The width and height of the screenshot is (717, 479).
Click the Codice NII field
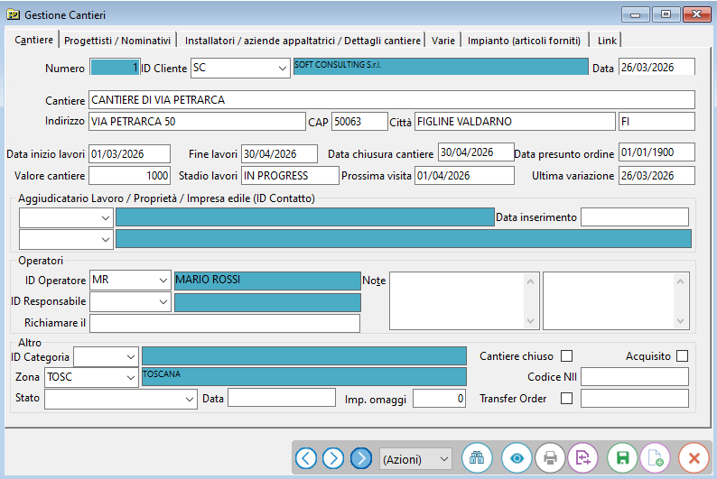[635, 377]
